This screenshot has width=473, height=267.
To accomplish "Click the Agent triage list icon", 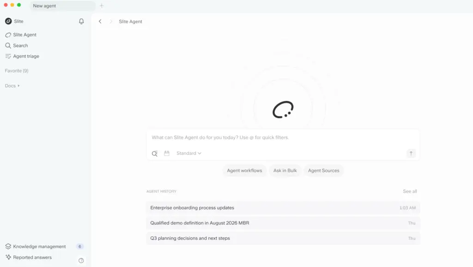I will [8, 56].
